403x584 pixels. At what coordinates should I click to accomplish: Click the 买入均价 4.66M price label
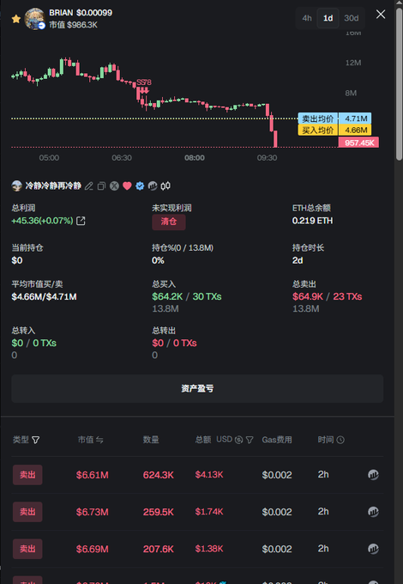[x=334, y=130]
